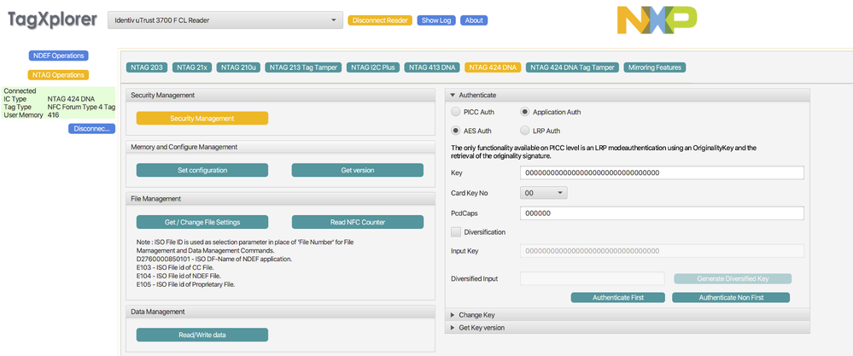Screen dimensions: 853x356
Task: Open NTAG 213 Tag Tamper tab
Action: pyautogui.click(x=304, y=67)
